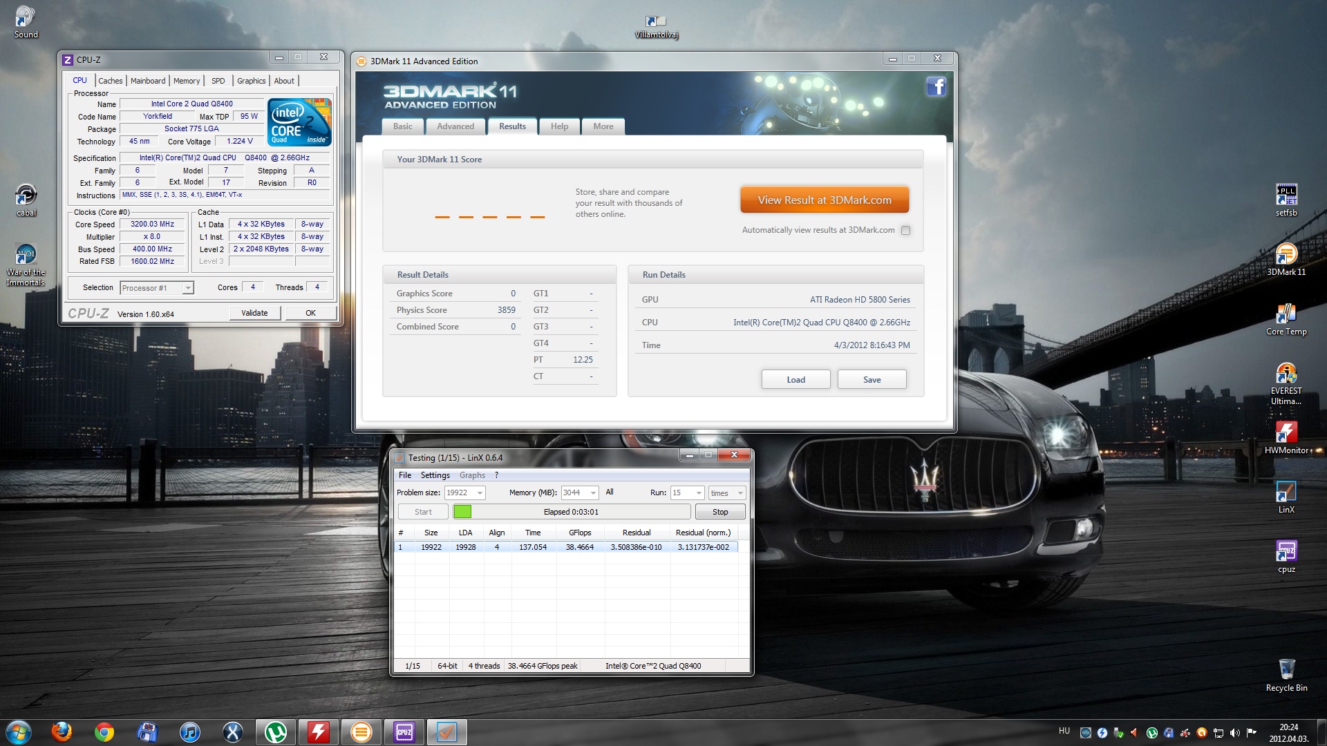The width and height of the screenshot is (1327, 746).
Task: Switch to CPU-Z taskbar button
Action: tap(404, 731)
